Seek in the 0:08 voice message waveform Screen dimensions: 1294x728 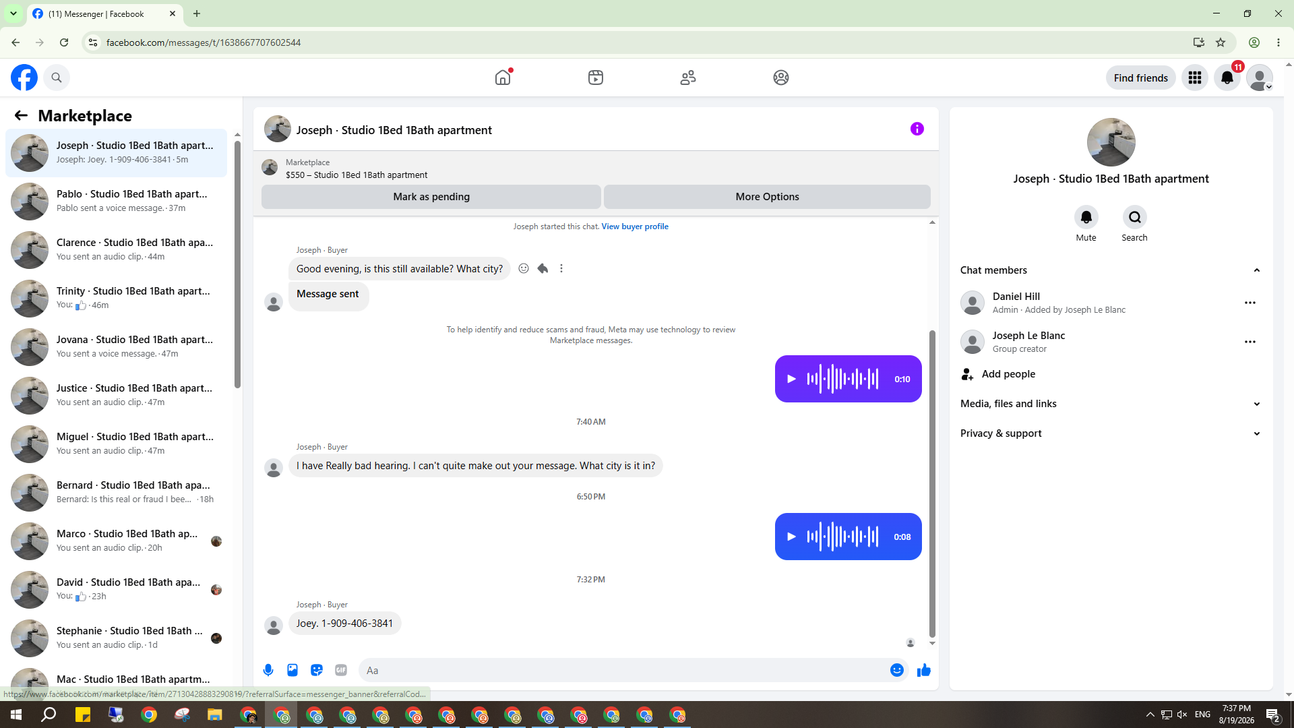842,537
